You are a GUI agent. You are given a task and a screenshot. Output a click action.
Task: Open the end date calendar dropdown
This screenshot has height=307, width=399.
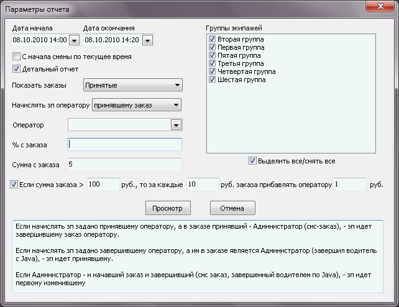(x=147, y=40)
